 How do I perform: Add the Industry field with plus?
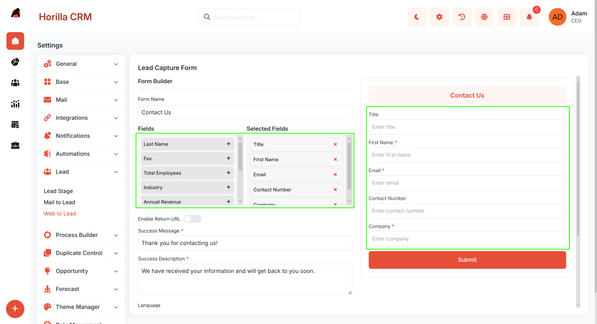pyautogui.click(x=228, y=187)
